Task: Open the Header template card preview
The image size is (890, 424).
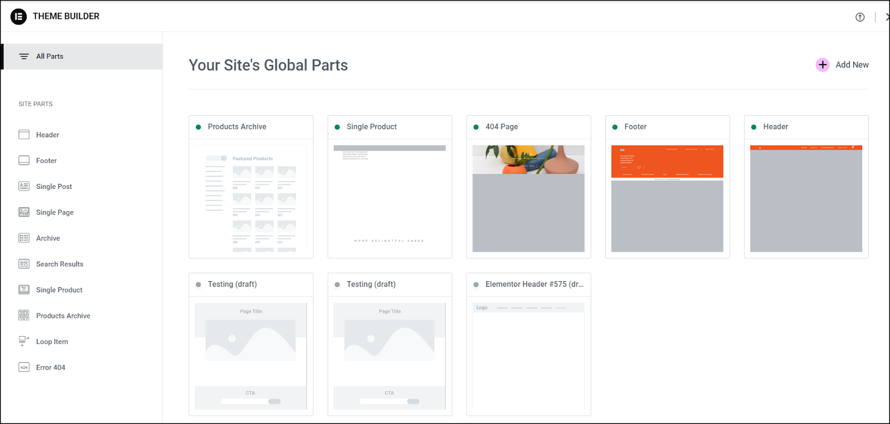Action: 806,198
